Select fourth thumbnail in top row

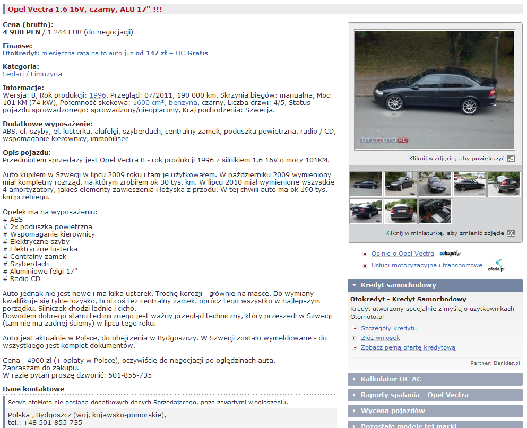click(470, 184)
